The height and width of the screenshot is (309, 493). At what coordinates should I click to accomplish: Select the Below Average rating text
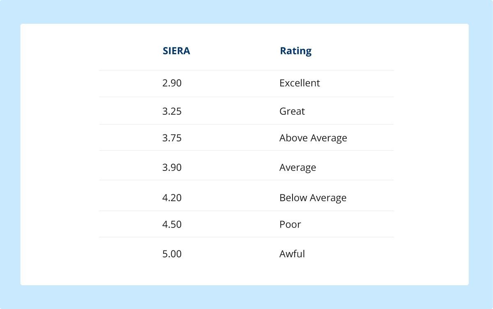(313, 198)
